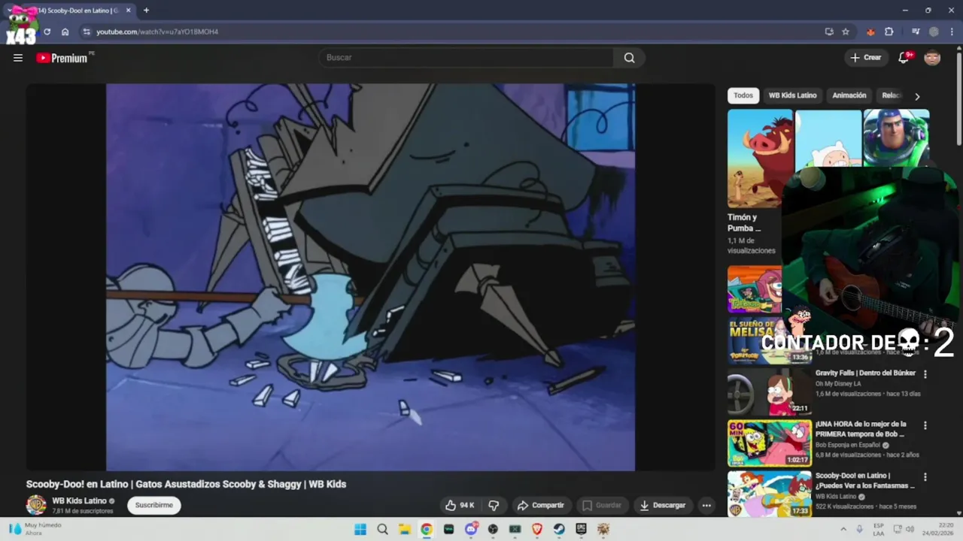Open Epic Games Launcher from the taskbar
This screenshot has width=963, height=541.
pos(582,529)
